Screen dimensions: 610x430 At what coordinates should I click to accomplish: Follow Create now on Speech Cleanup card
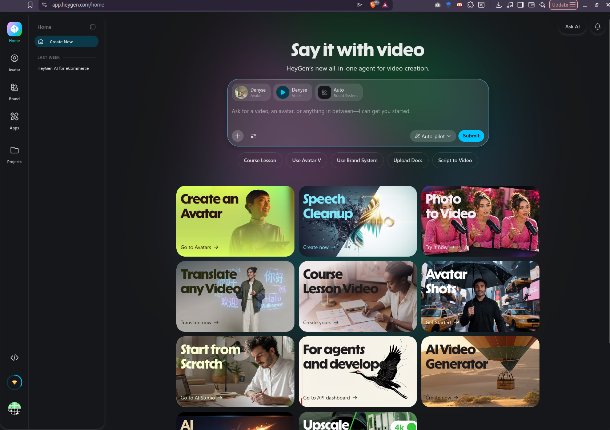point(320,247)
